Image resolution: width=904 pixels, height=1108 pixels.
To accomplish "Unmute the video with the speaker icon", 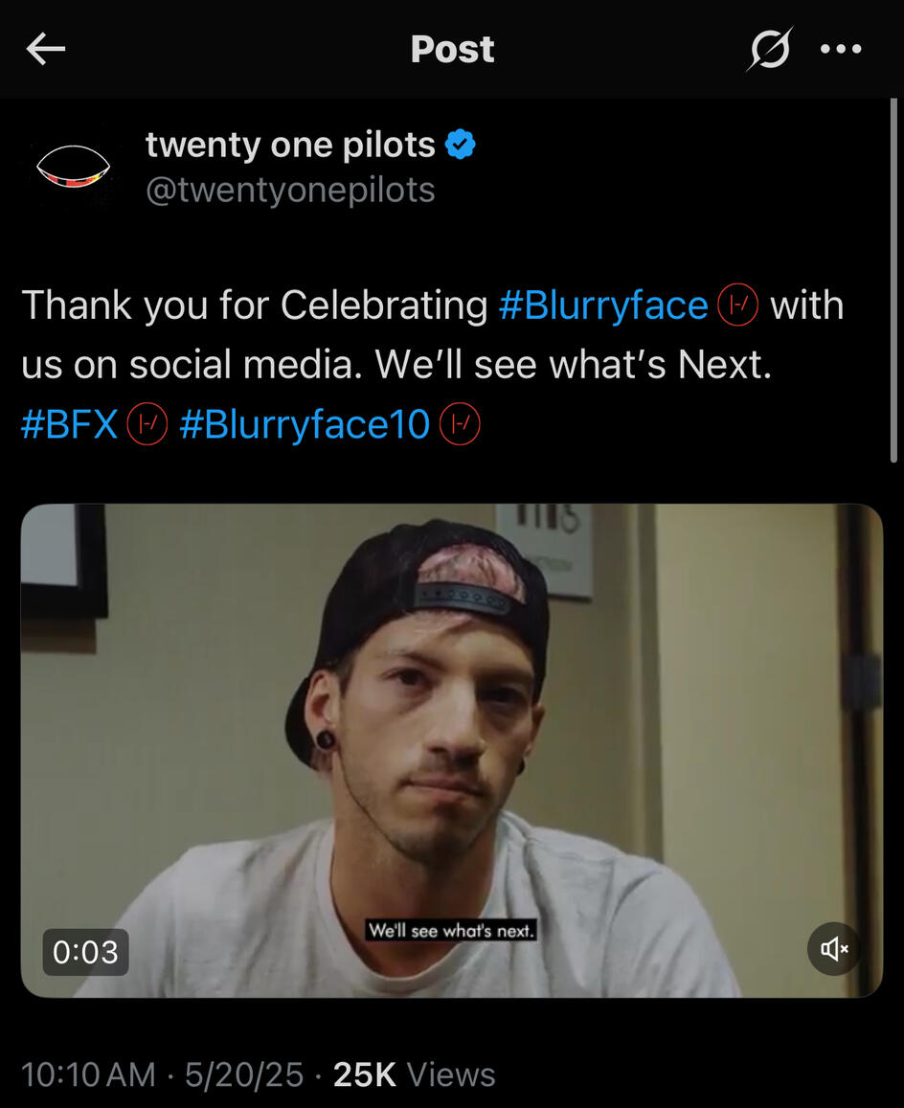I will coord(834,948).
